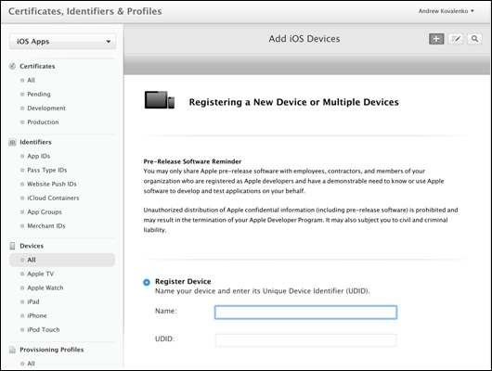The height and width of the screenshot is (371, 492).
Task: Click the Devices heading
Action: point(32,246)
